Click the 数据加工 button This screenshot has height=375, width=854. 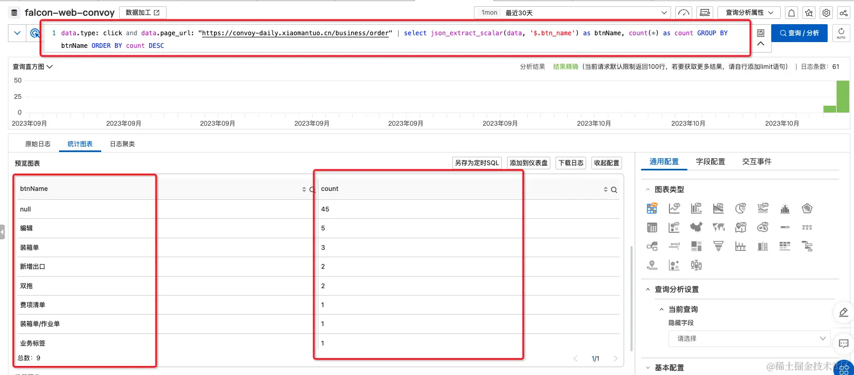click(143, 13)
